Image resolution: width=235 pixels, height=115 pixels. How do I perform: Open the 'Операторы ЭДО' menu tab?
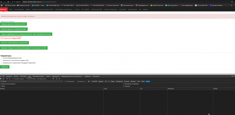(96, 9)
